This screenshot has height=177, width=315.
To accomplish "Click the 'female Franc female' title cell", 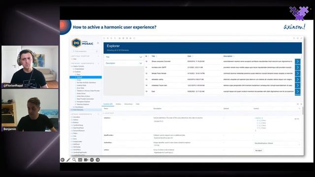I will (x=158, y=73).
